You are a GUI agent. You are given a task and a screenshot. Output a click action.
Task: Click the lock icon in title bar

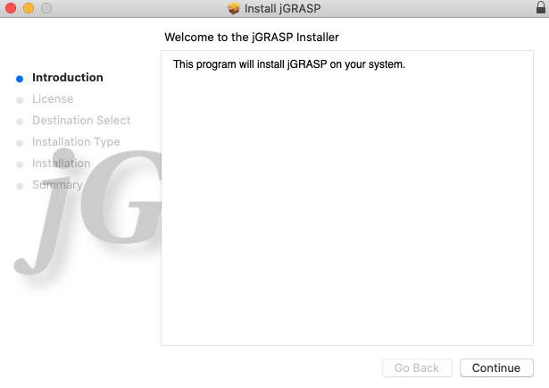coord(541,7)
